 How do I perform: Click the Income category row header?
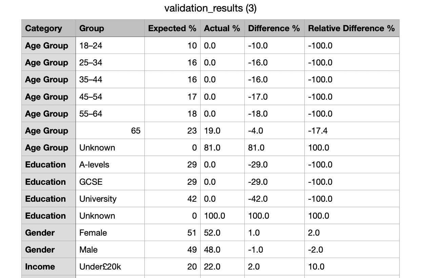click(40, 267)
